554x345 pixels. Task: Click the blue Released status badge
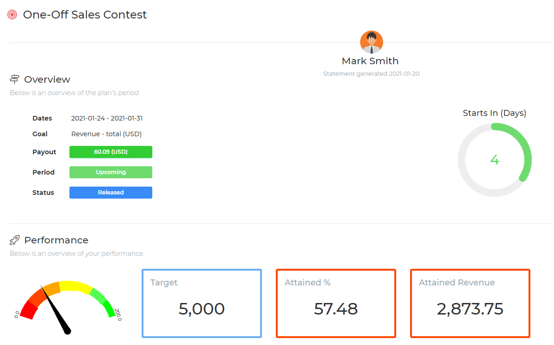111,193
